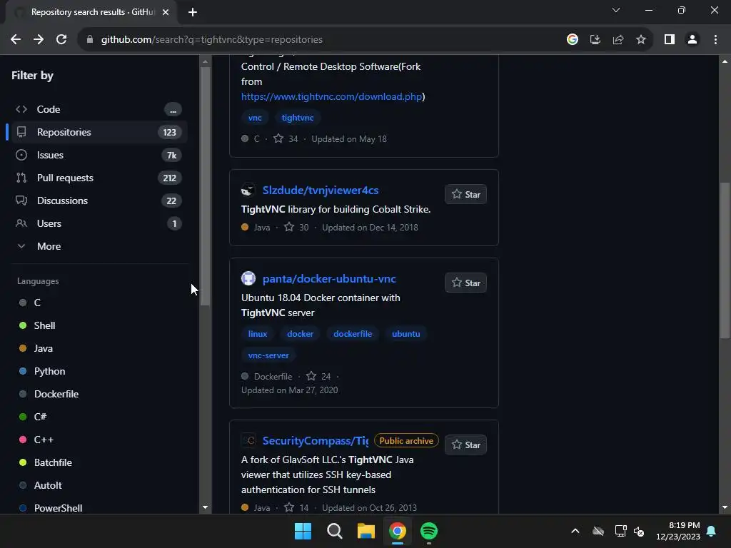Expand the More filter options
The height and width of the screenshot is (548, 731).
point(98,246)
